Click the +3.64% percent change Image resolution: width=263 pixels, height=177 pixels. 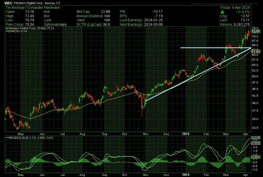(243, 12)
